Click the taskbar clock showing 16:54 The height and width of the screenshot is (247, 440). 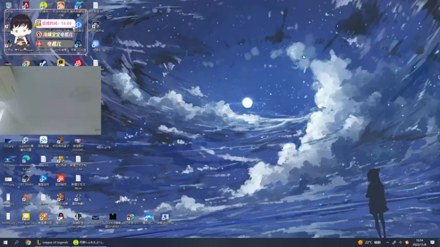(420, 242)
